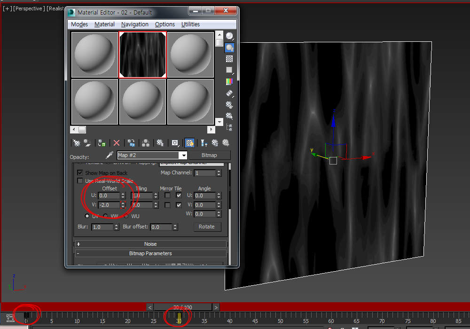The image size is (470, 329).
Task: Click the Put to Library icon
Action: tap(160, 143)
